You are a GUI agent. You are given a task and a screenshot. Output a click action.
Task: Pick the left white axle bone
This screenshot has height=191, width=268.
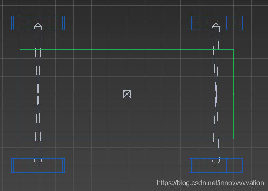tap(38, 94)
